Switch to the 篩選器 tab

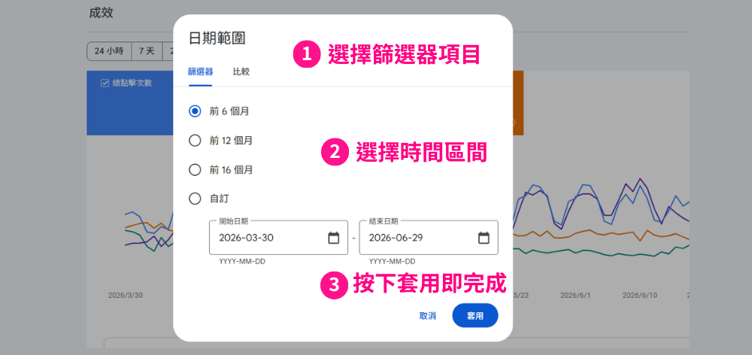pyautogui.click(x=201, y=72)
